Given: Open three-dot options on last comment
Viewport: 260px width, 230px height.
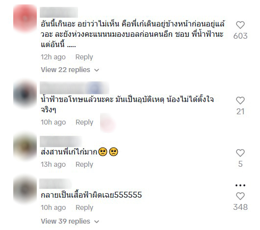Looking at the screenshot, I should pyautogui.click(x=240, y=185).
